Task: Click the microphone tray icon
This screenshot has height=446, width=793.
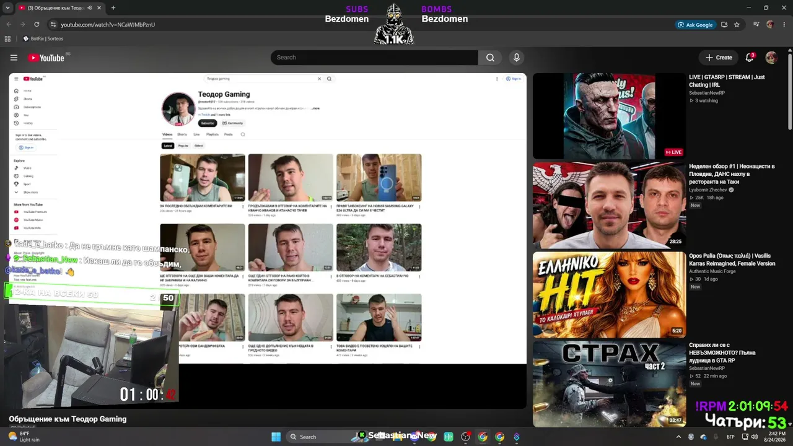Action: (715, 437)
